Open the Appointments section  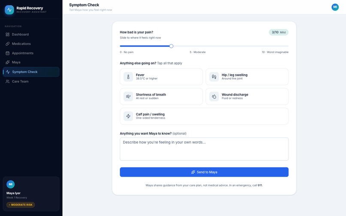[31, 53]
